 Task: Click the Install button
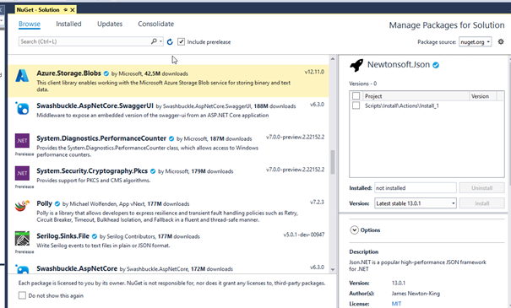[482, 203]
